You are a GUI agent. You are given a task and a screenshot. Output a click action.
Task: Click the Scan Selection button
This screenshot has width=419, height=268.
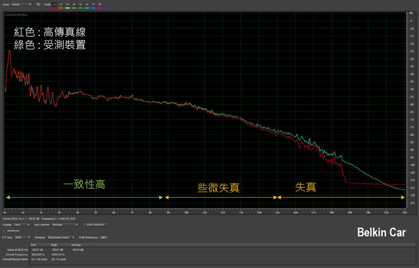point(95,225)
